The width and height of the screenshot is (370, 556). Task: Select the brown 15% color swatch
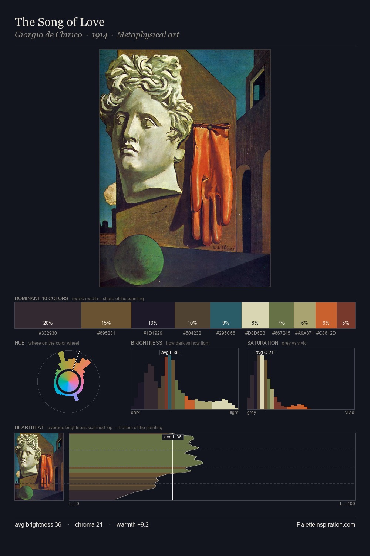coord(106,315)
